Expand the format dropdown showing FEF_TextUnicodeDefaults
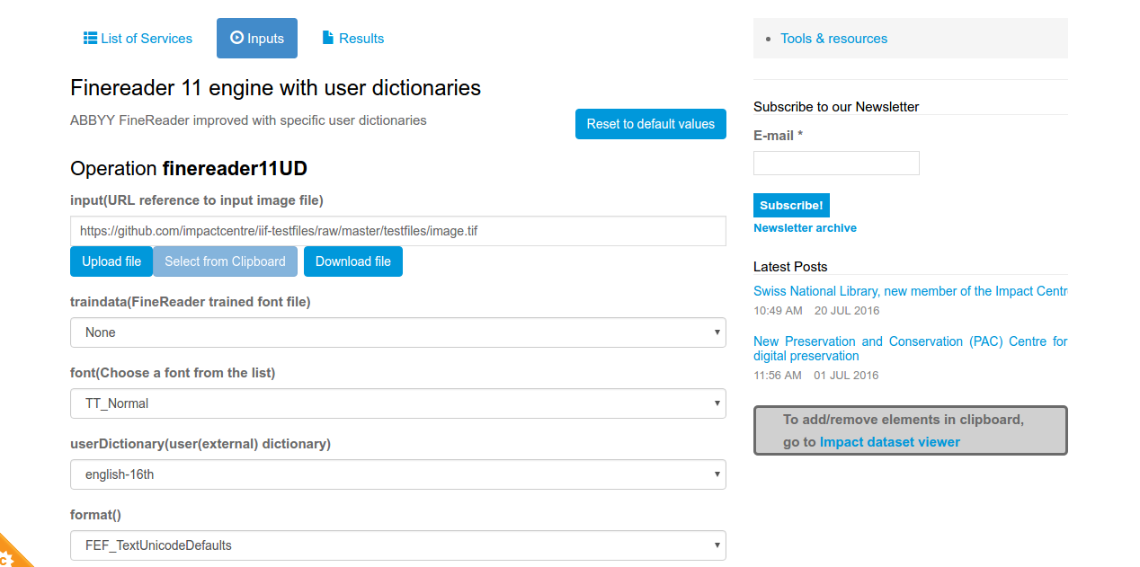Screen dimensions: 1140x567 (398, 545)
